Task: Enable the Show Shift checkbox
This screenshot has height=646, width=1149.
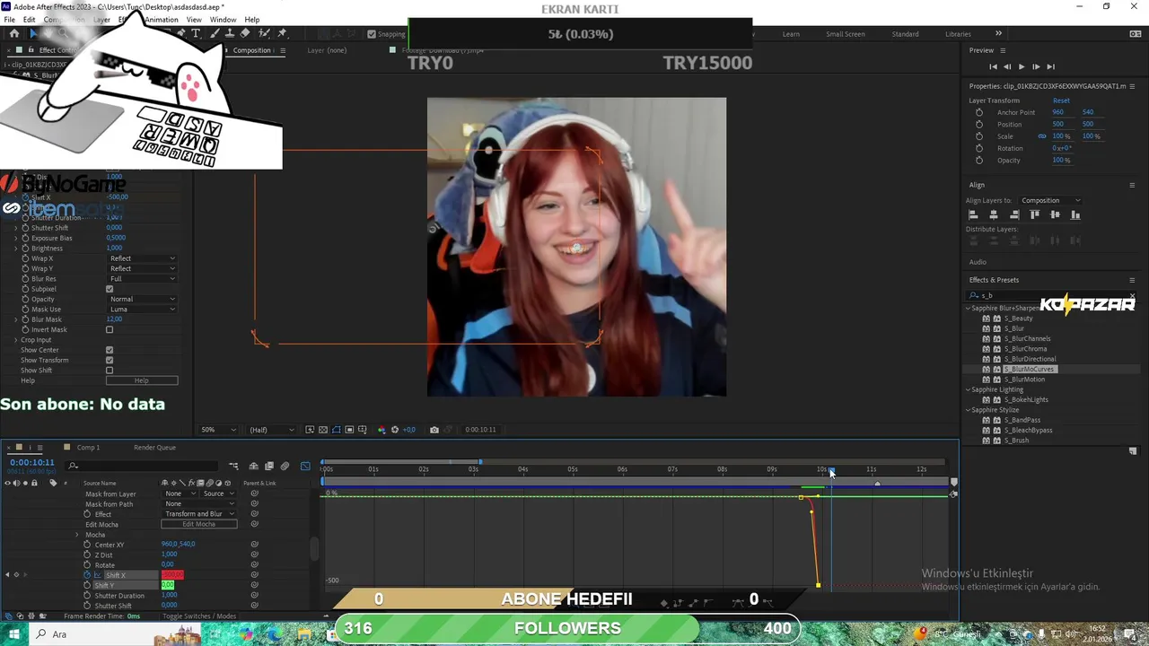Action: (x=110, y=371)
